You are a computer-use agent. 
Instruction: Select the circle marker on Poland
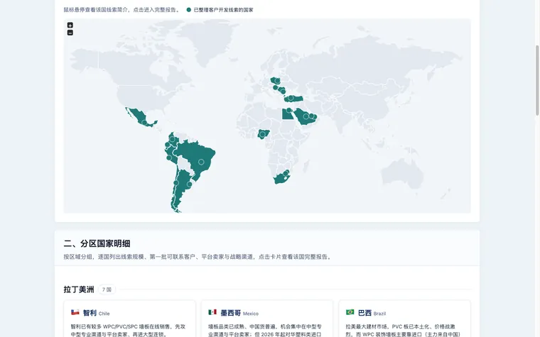pos(277,80)
